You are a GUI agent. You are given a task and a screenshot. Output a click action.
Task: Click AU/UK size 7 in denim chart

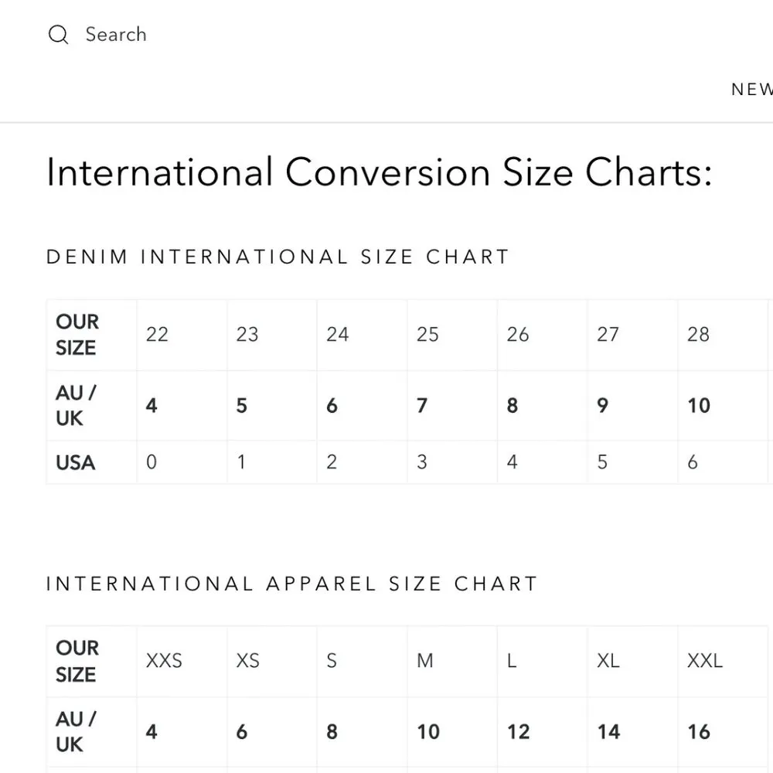point(422,405)
